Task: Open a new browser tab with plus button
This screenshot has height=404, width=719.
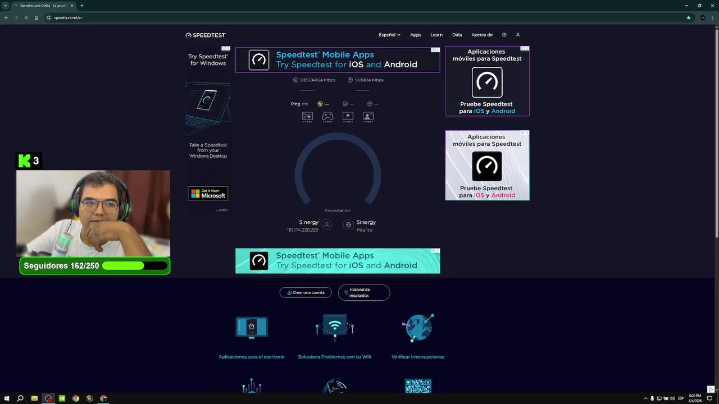Action: coord(82,6)
